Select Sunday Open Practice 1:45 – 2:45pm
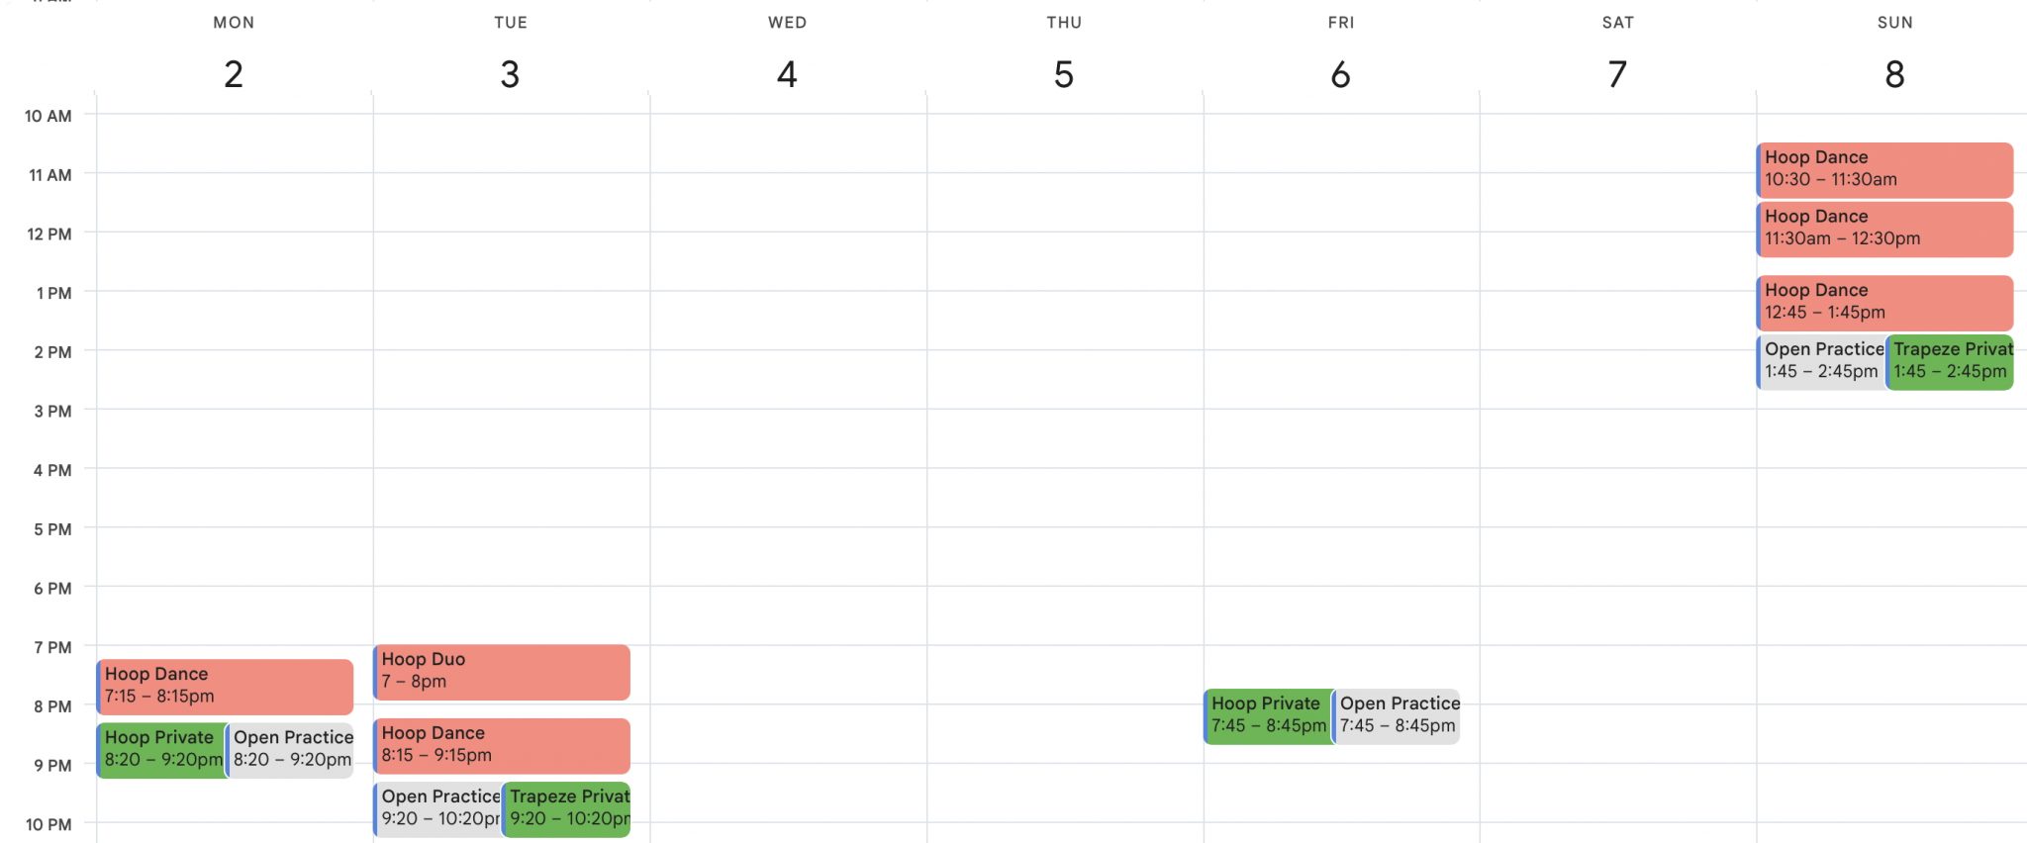This screenshot has height=843, width=2027. click(1821, 362)
